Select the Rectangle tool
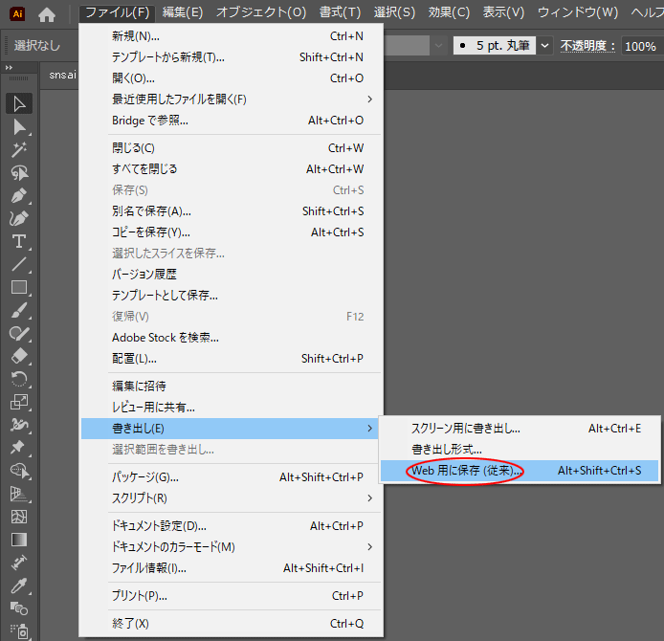This screenshot has width=664, height=641. [x=19, y=287]
